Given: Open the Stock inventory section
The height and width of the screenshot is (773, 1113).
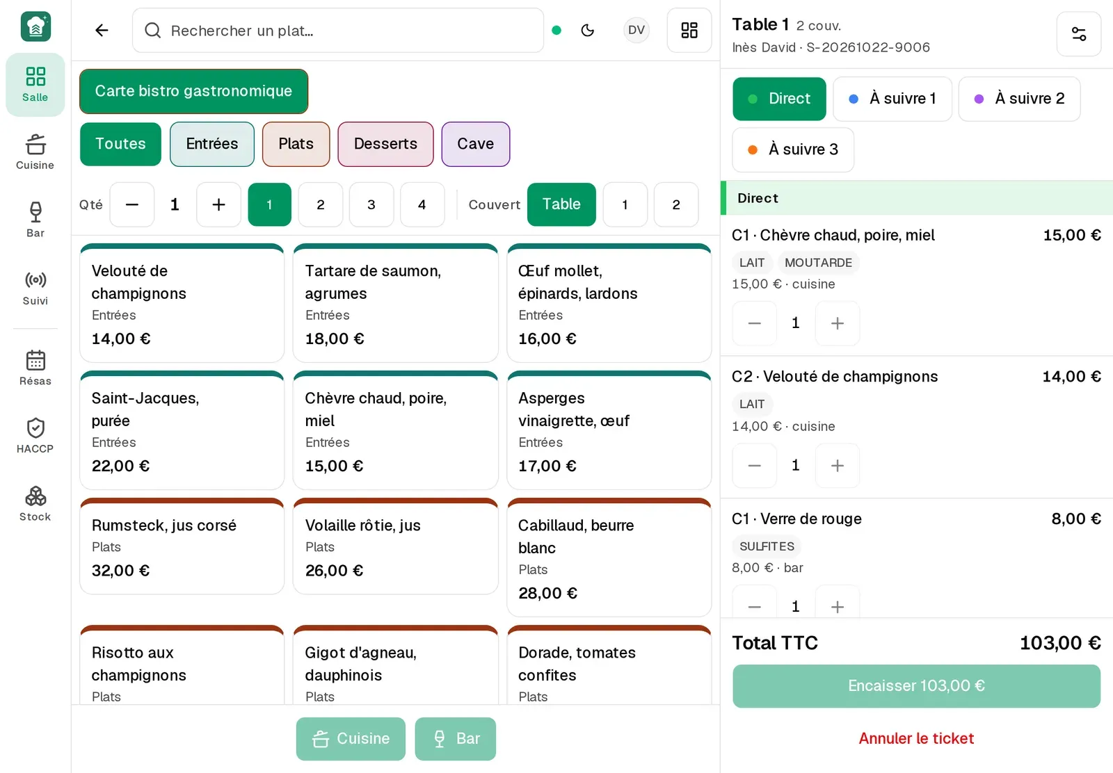Looking at the screenshot, I should tap(35, 504).
